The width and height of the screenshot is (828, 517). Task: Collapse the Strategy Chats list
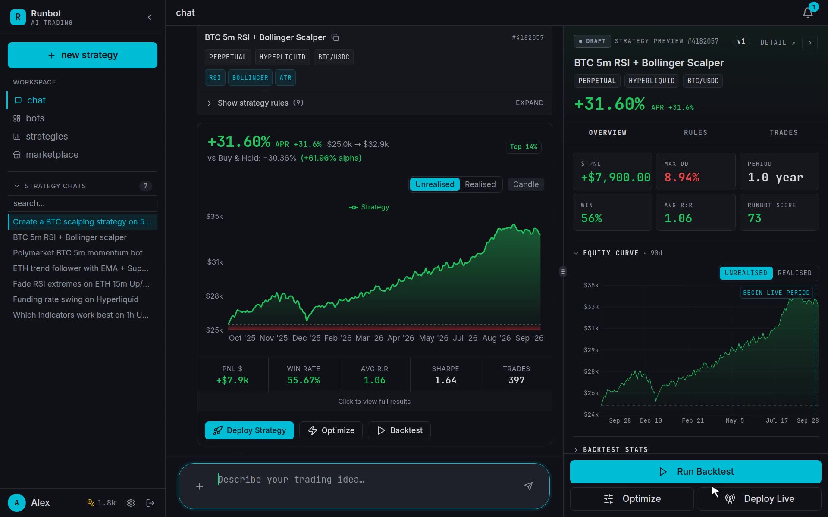[x=17, y=186]
